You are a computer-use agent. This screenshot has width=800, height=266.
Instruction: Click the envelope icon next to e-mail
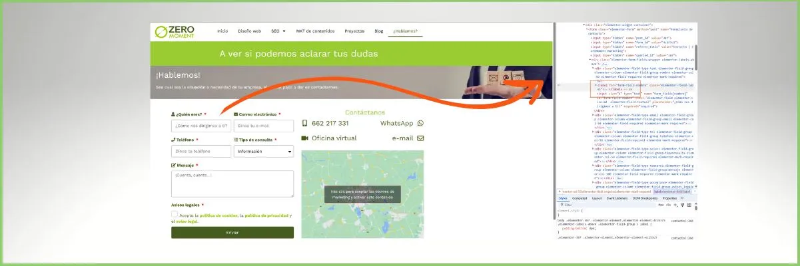[x=420, y=138]
